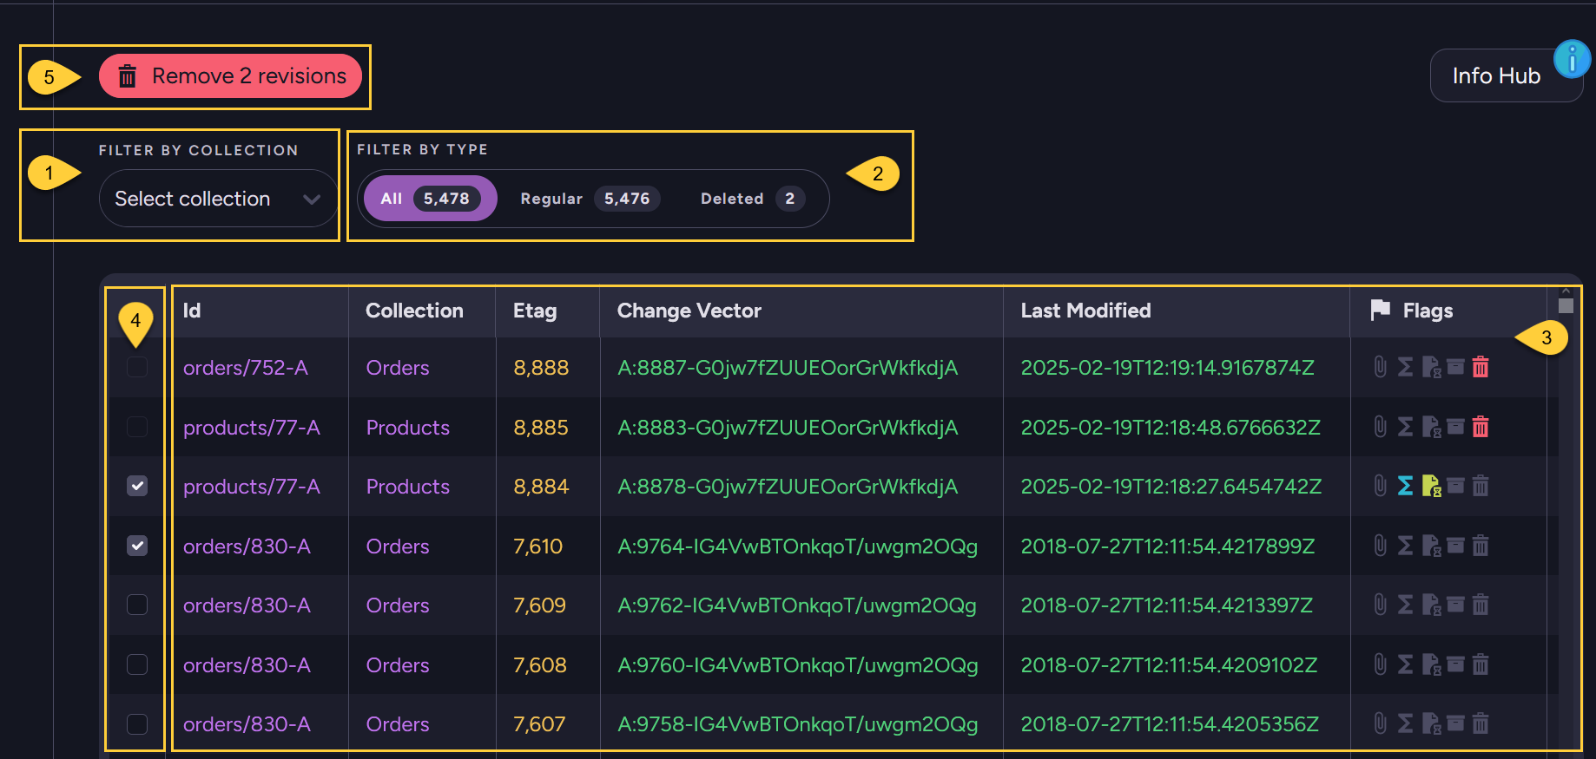Click the archive box flag for etag 7,610

[1456, 545]
